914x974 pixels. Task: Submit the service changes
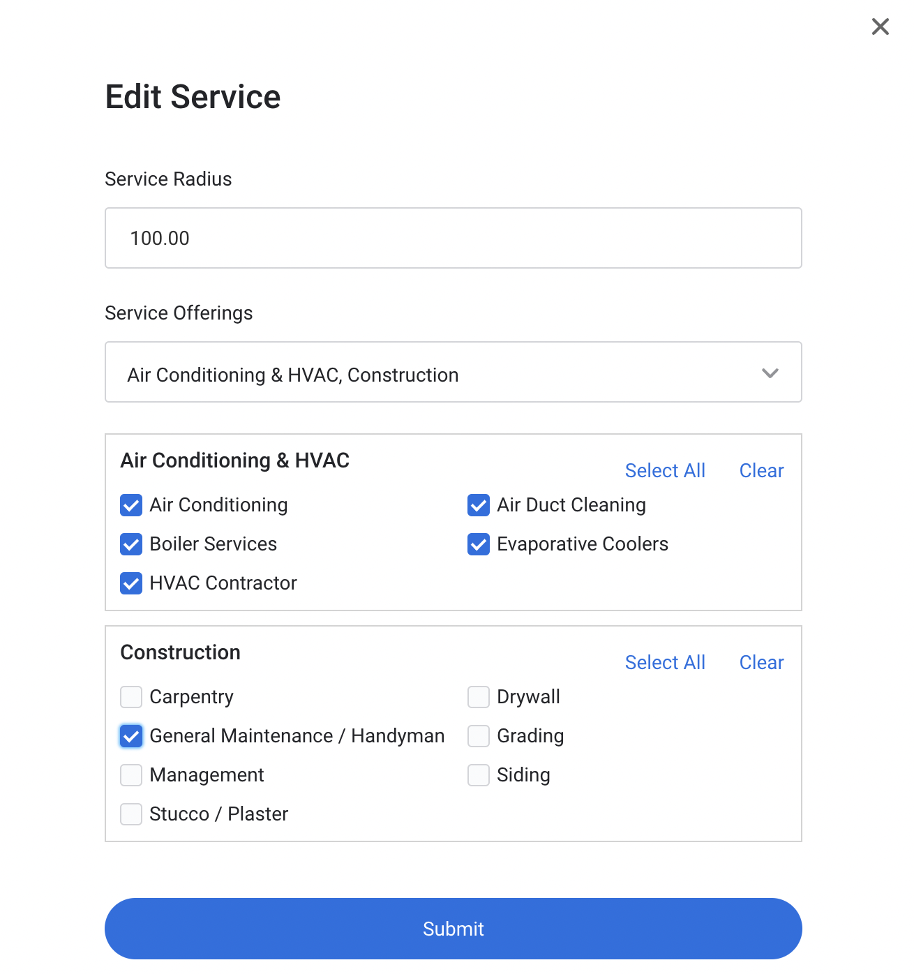[454, 929]
